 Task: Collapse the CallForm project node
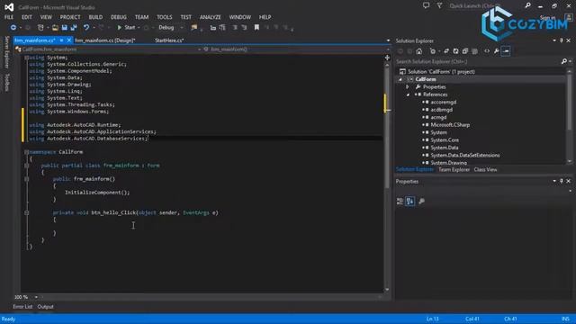(400, 79)
